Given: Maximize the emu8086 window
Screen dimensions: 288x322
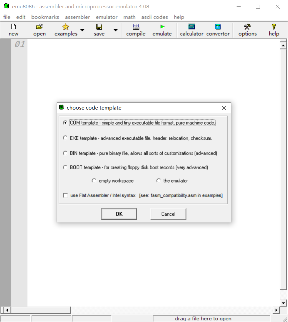Looking at the screenshot, I should coord(258,7).
